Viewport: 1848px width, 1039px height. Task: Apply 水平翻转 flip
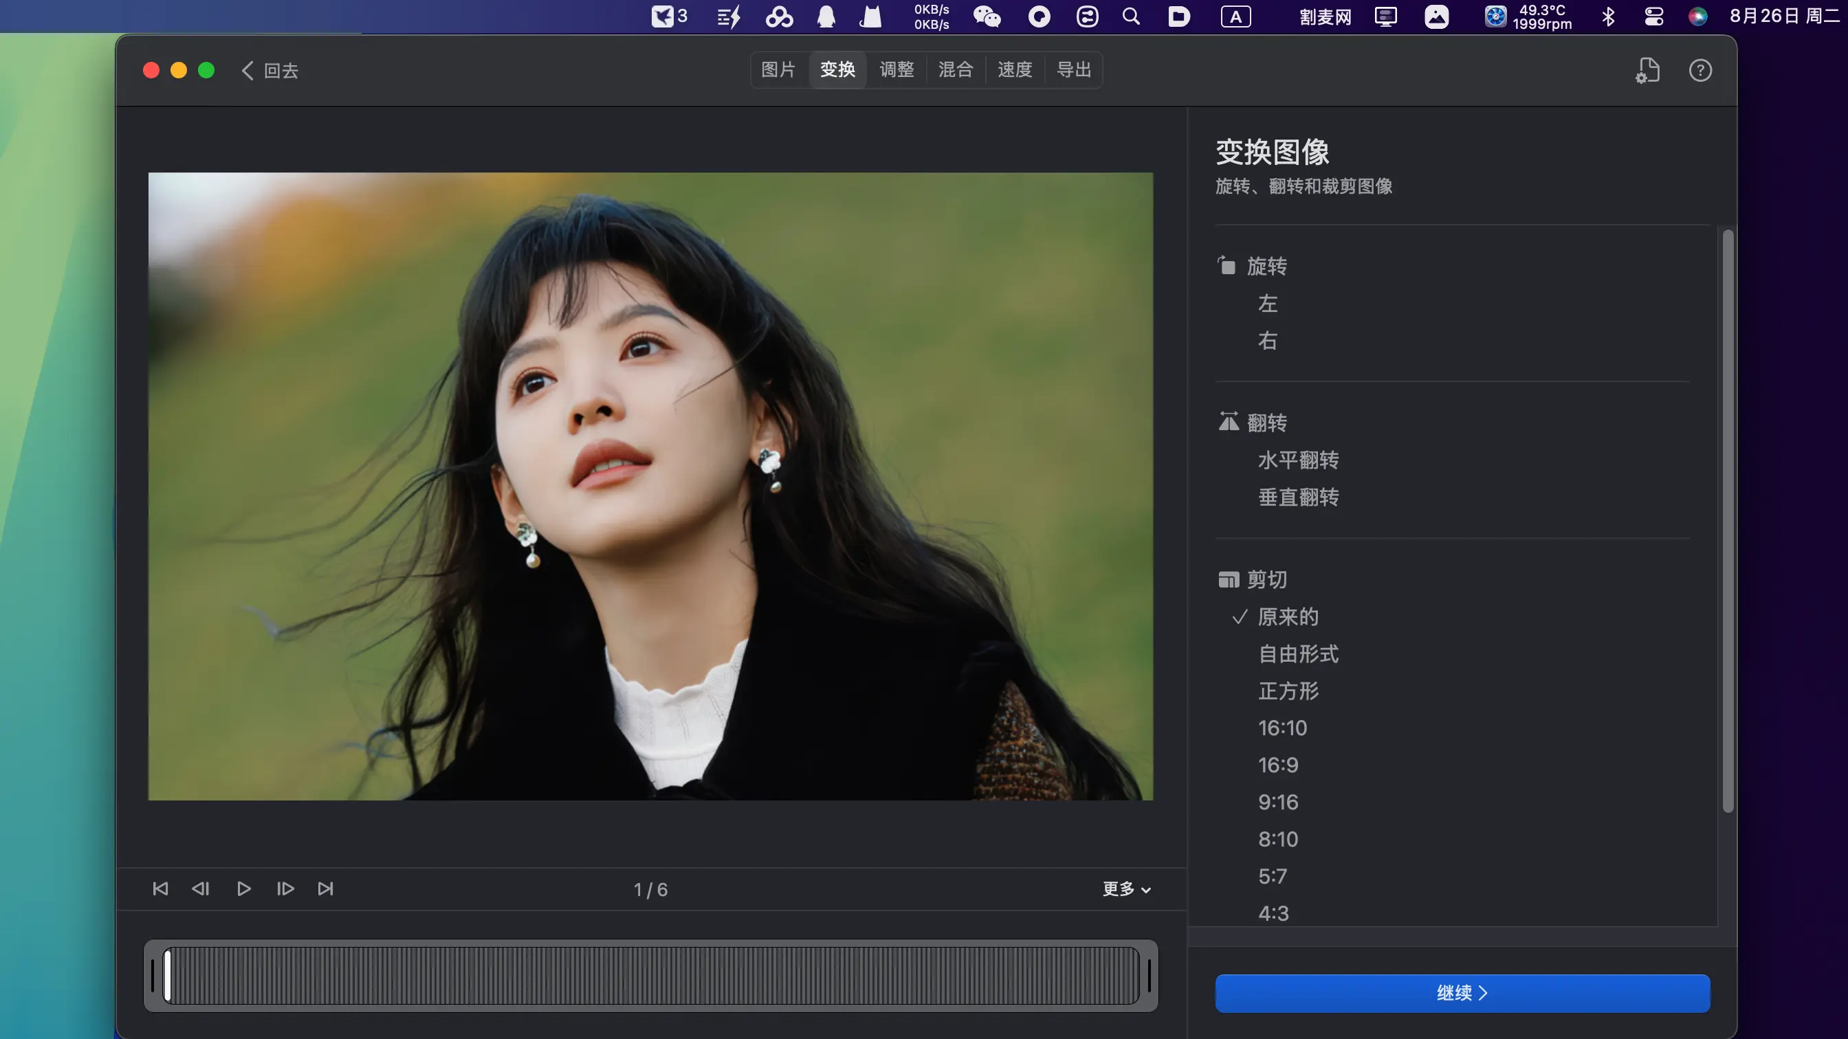click(1298, 460)
